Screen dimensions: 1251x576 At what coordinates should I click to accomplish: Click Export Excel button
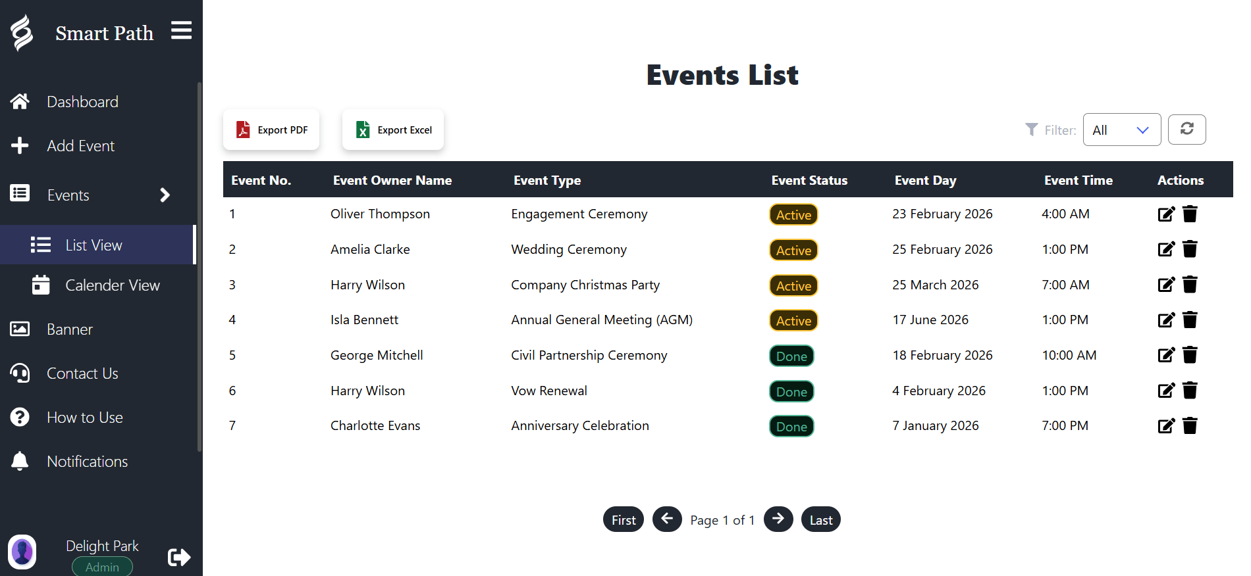pos(393,130)
